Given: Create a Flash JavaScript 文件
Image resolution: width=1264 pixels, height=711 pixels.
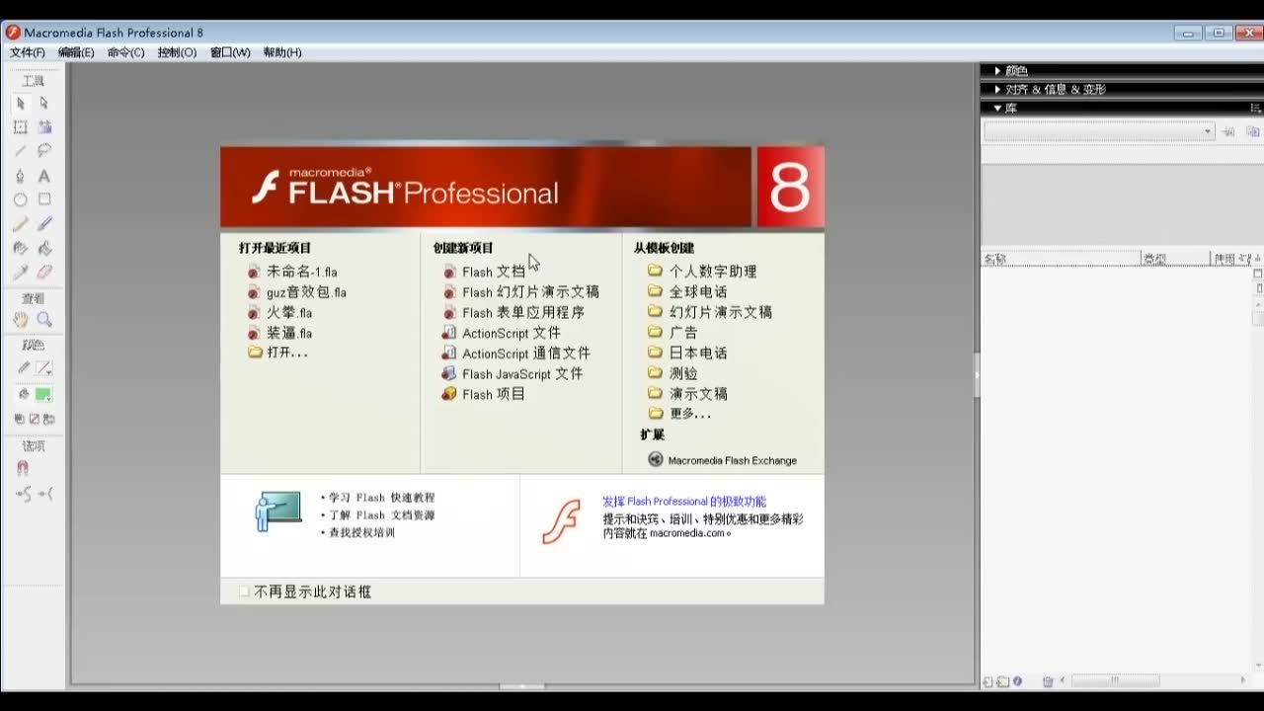Looking at the screenshot, I should point(513,374).
